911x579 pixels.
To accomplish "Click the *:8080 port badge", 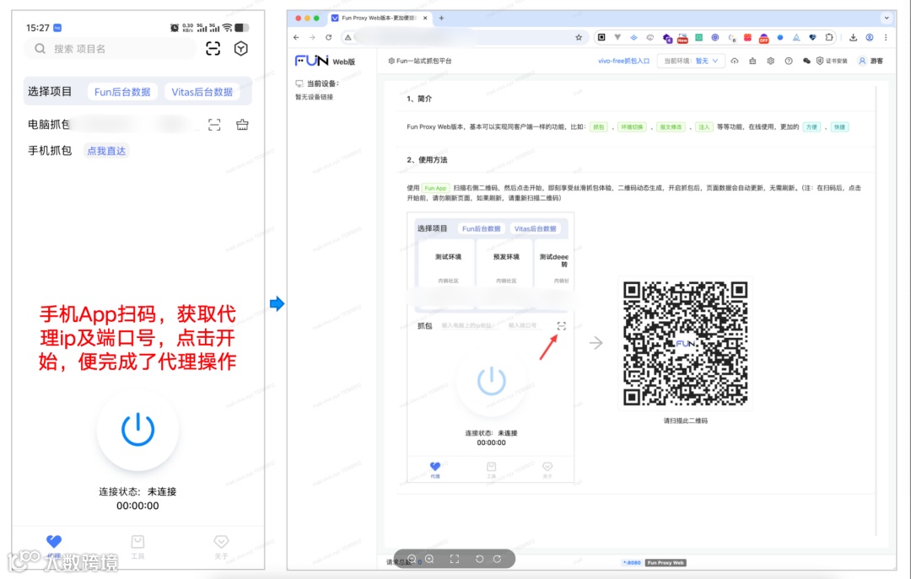I will point(632,563).
